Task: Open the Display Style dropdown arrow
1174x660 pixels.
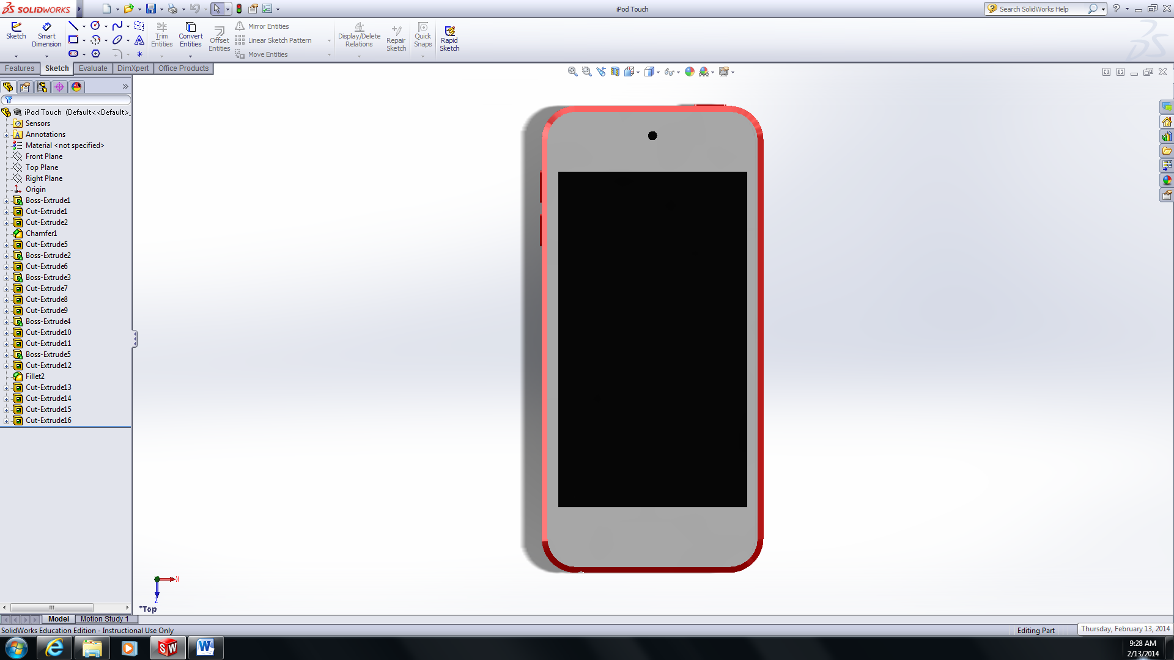Action: click(658, 72)
